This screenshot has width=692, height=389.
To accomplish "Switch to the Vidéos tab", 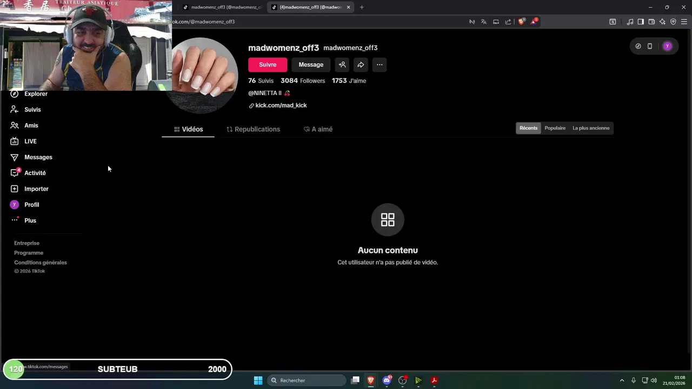I will coord(188,129).
